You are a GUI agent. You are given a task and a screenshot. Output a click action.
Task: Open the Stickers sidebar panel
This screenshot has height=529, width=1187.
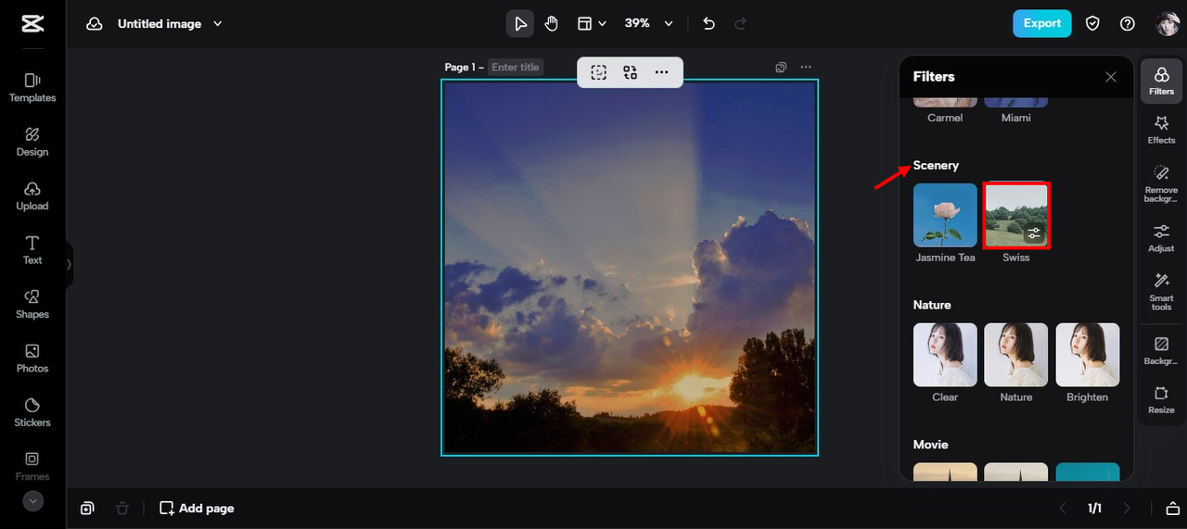coord(32,412)
